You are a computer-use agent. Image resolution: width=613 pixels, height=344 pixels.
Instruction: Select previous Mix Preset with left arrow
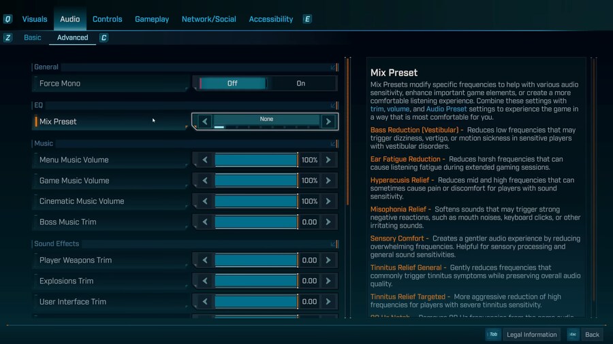point(204,122)
